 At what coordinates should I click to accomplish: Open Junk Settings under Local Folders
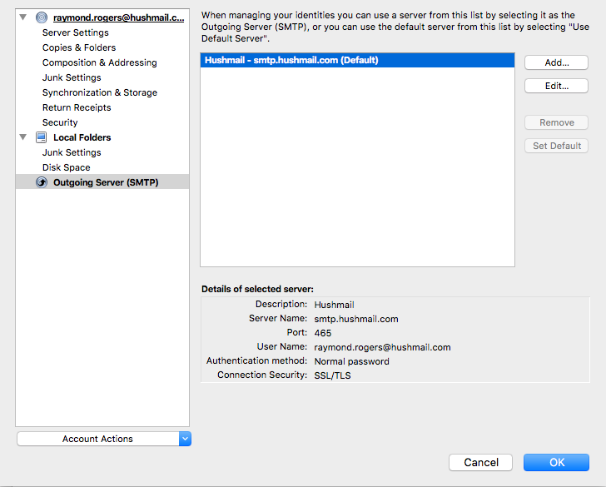pyautogui.click(x=72, y=152)
